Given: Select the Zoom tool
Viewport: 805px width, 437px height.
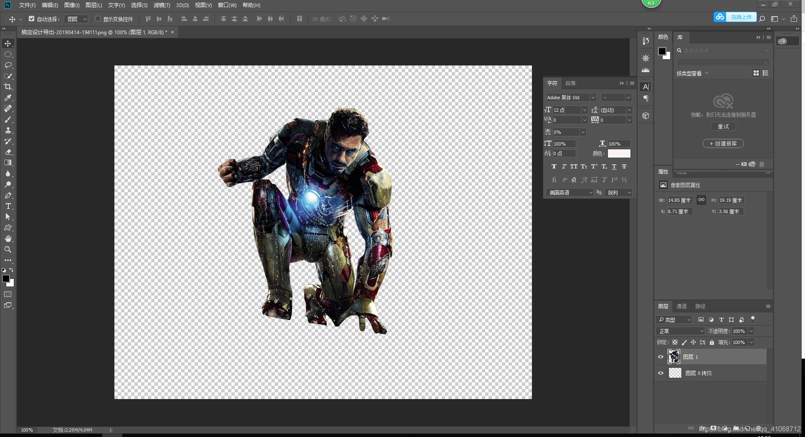Looking at the screenshot, I should (8, 249).
